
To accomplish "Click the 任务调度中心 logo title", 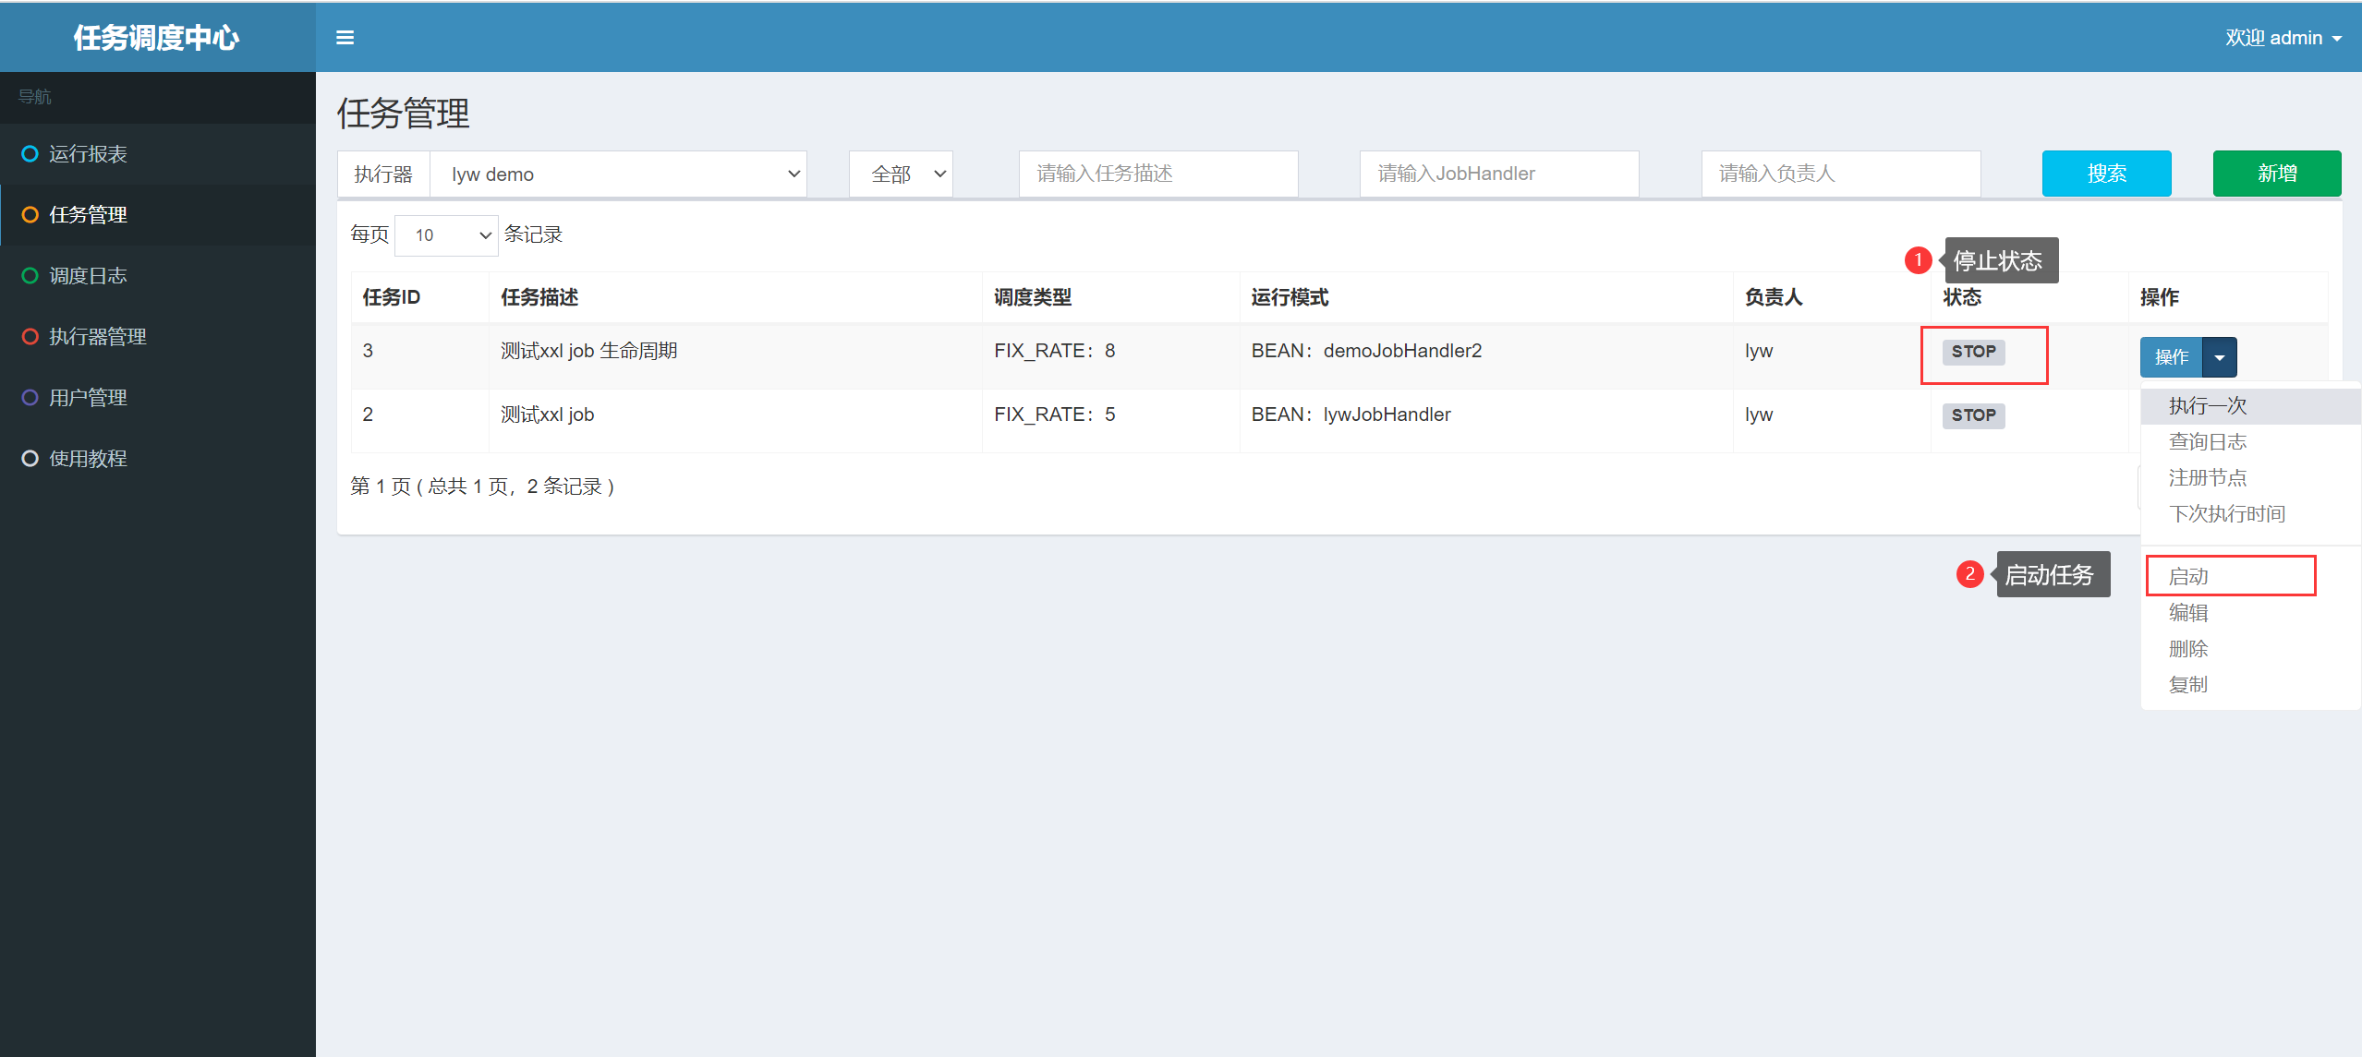I will [157, 38].
